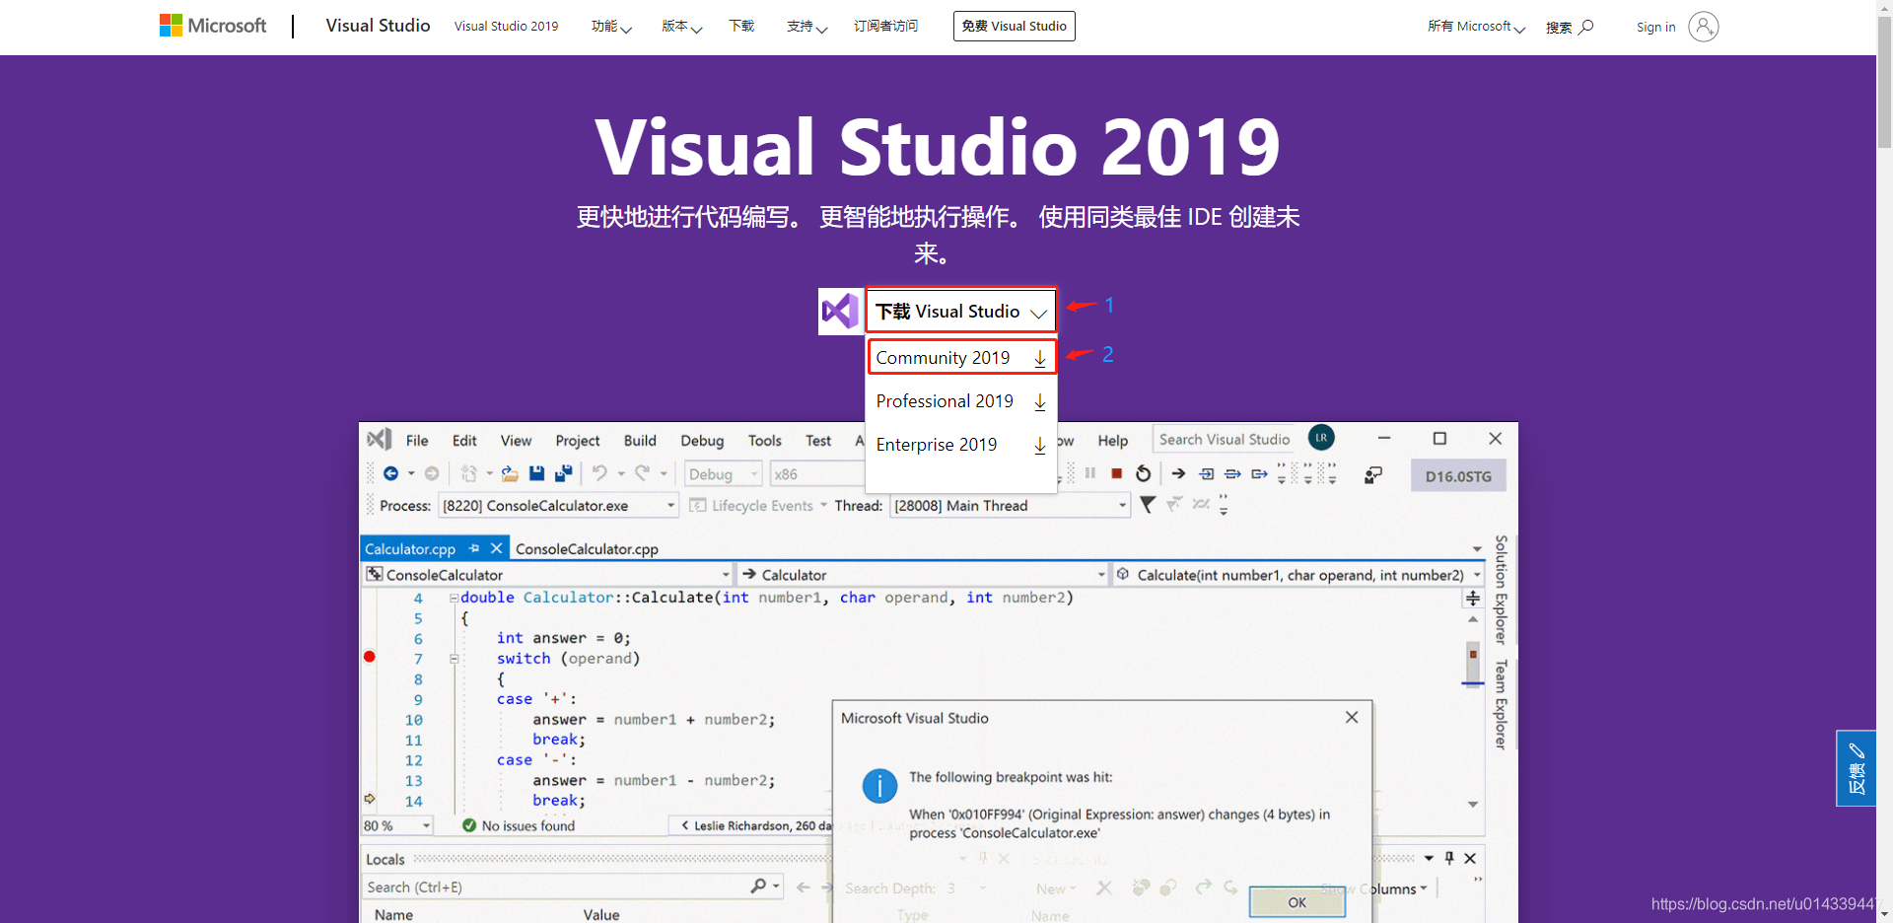Expand the 版本 navigation menu
This screenshot has width=1893, height=923.
681,27
